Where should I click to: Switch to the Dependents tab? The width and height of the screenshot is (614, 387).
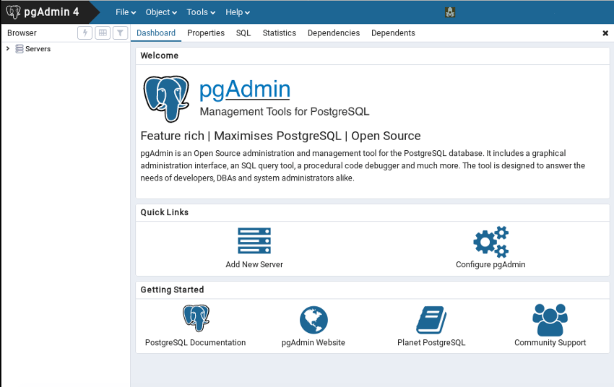(x=393, y=33)
